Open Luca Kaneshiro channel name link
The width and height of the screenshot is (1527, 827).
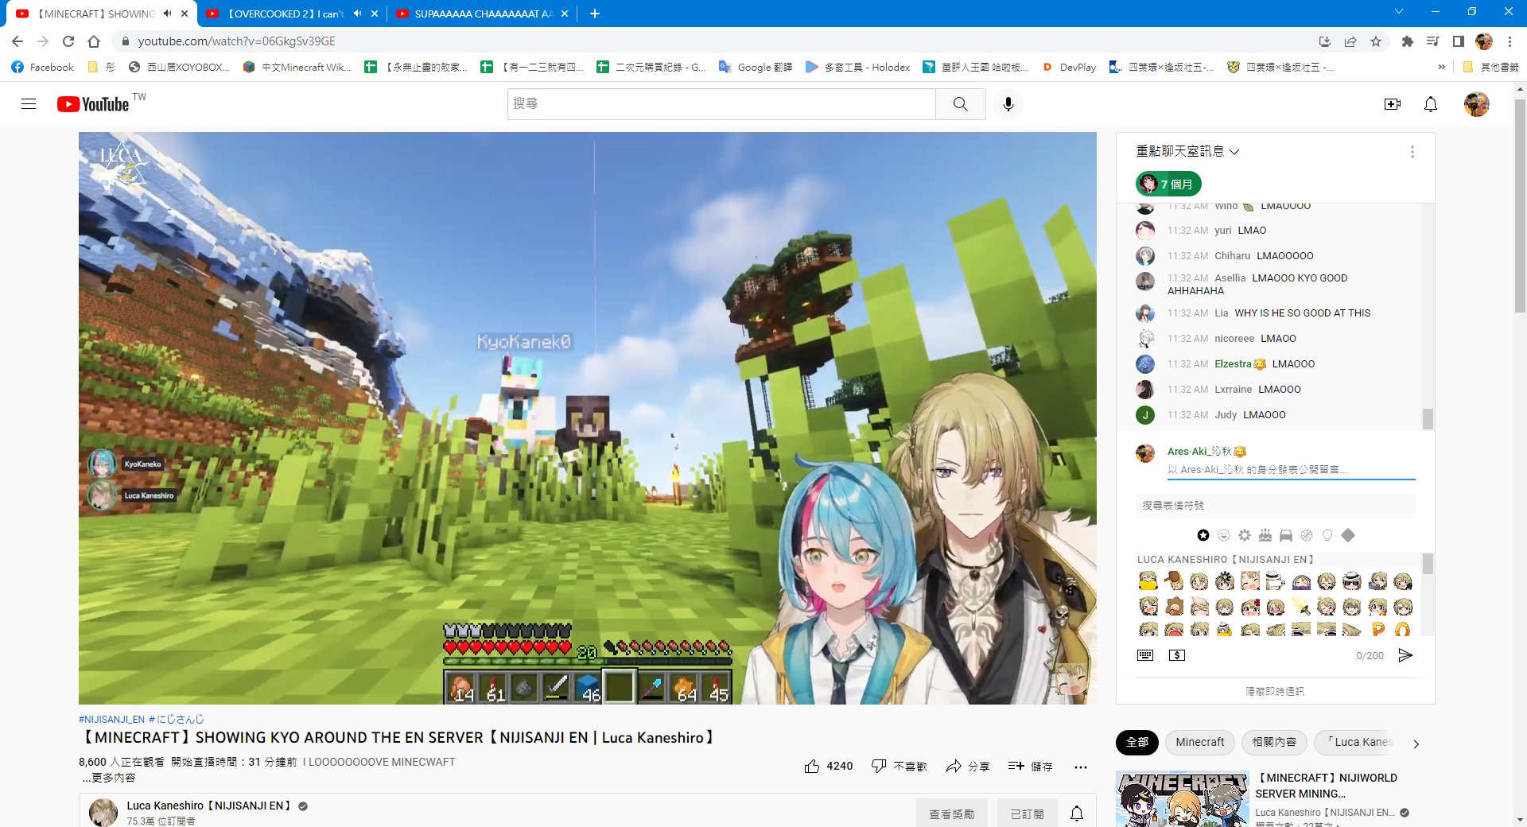click(x=208, y=806)
